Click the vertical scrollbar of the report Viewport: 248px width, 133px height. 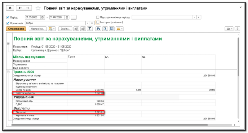coord(238,57)
